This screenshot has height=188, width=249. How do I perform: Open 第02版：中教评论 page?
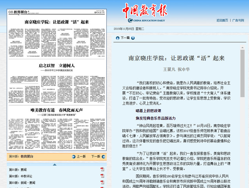[x=21, y=176]
